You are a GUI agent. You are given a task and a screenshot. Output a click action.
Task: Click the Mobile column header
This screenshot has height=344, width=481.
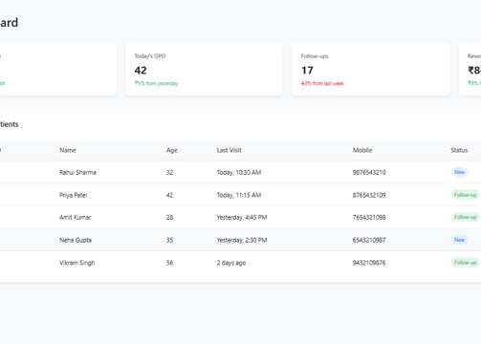(x=362, y=150)
